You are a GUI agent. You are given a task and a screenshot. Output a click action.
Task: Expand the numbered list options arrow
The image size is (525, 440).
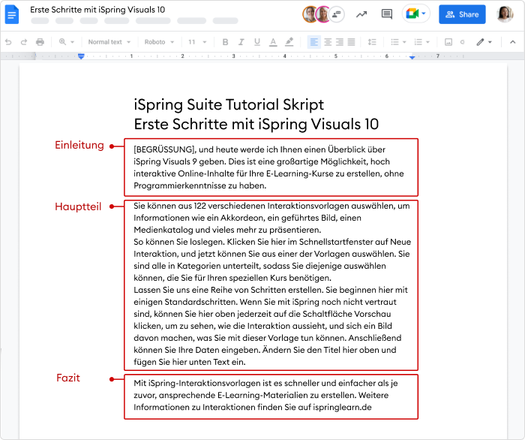click(427, 42)
